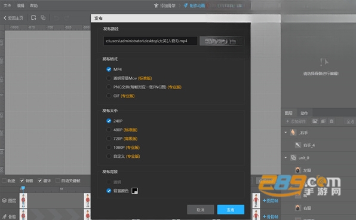The height and width of the screenshot is (220, 356).
Task: Click the add image icon in layers panel
Action: click(315, 121)
